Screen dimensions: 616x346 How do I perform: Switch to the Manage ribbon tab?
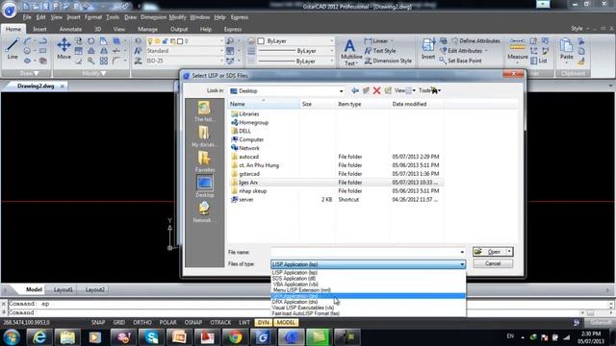coord(147,29)
